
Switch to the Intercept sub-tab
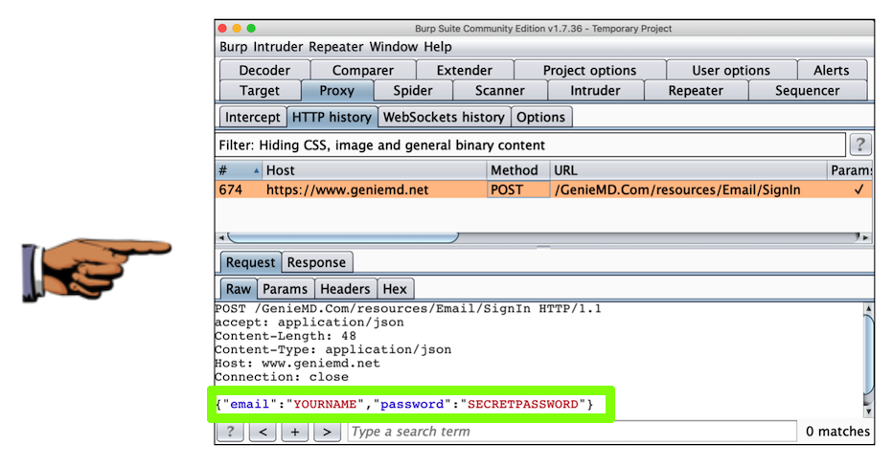pos(252,117)
